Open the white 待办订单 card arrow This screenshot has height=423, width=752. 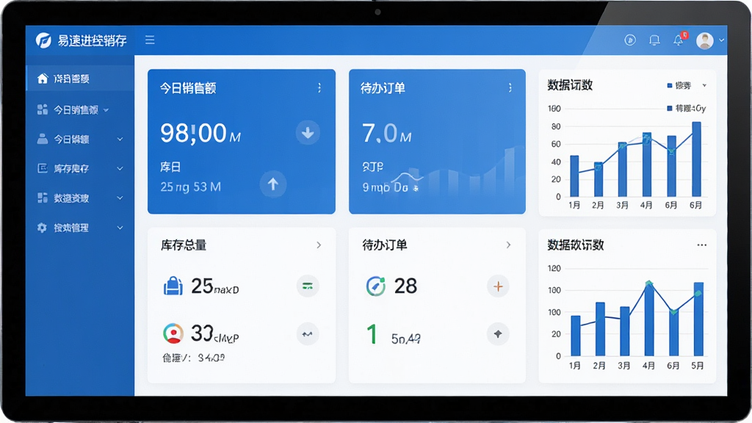coord(508,245)
